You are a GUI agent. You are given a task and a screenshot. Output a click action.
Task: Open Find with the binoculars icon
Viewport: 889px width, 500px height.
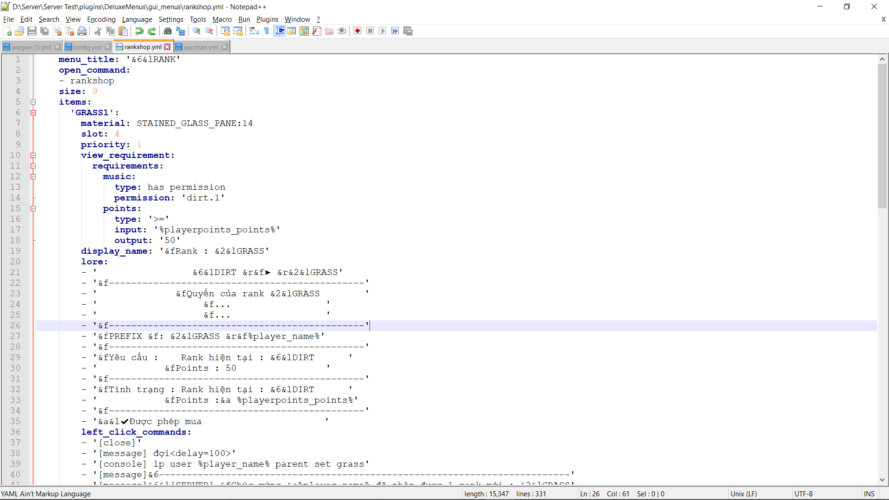pyautogui.click(x=168, y=31)
